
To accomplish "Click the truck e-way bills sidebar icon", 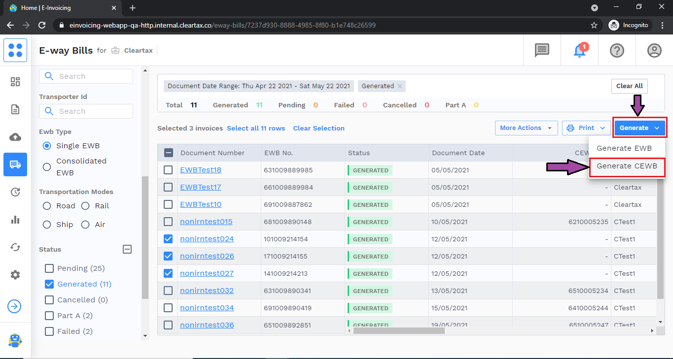I will (x=15, y=164).
